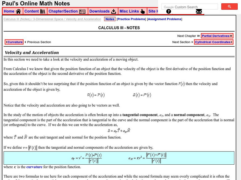Screen dimensions: 241x180
Task: Open help via the question mark icon
Action: (x=168, y=12)
